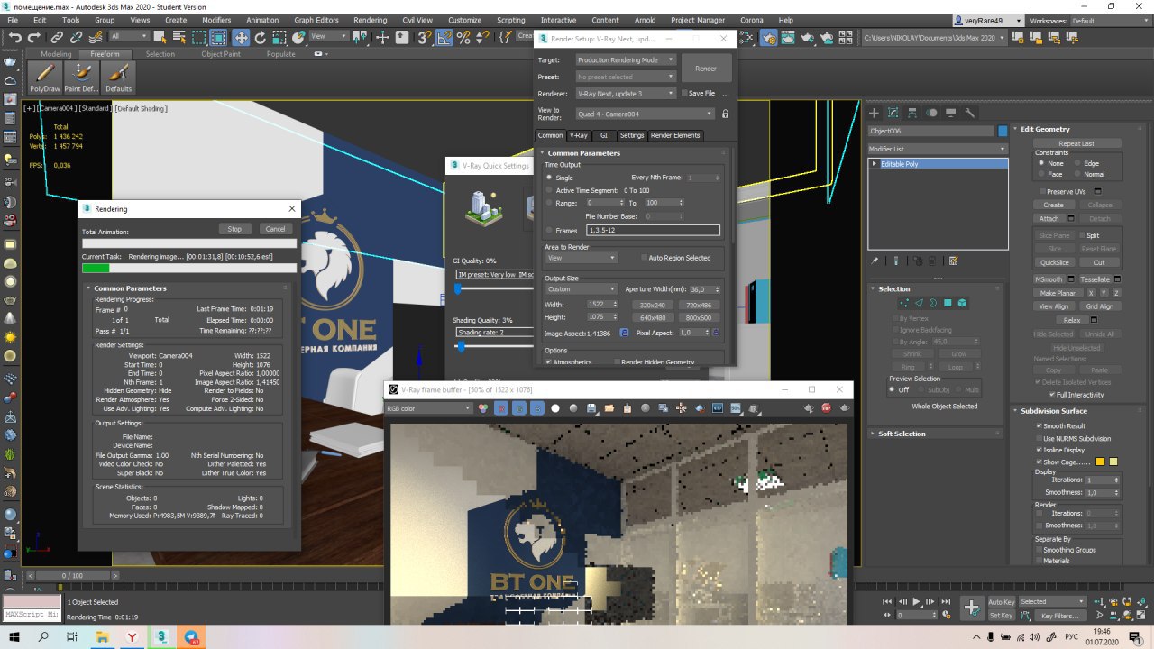Click Object006 blue color swatch

coord(1003,131)
